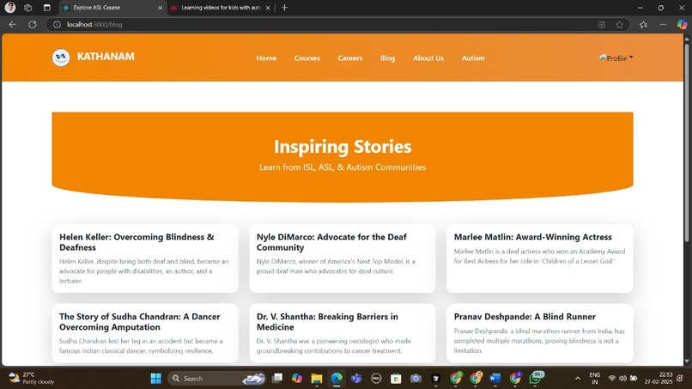Add page to favorites star icon
This screenshot has height=389, width=692.
tap(620, 25)
